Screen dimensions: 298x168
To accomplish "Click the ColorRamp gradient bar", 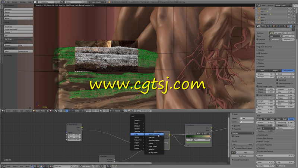I will click(x=198, y=137).
